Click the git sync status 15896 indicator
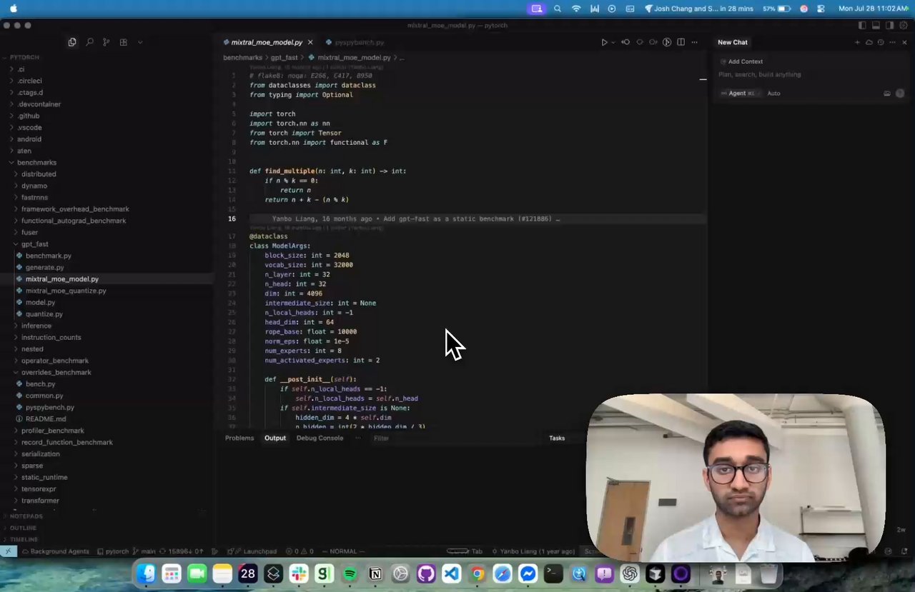 [182, 551]
